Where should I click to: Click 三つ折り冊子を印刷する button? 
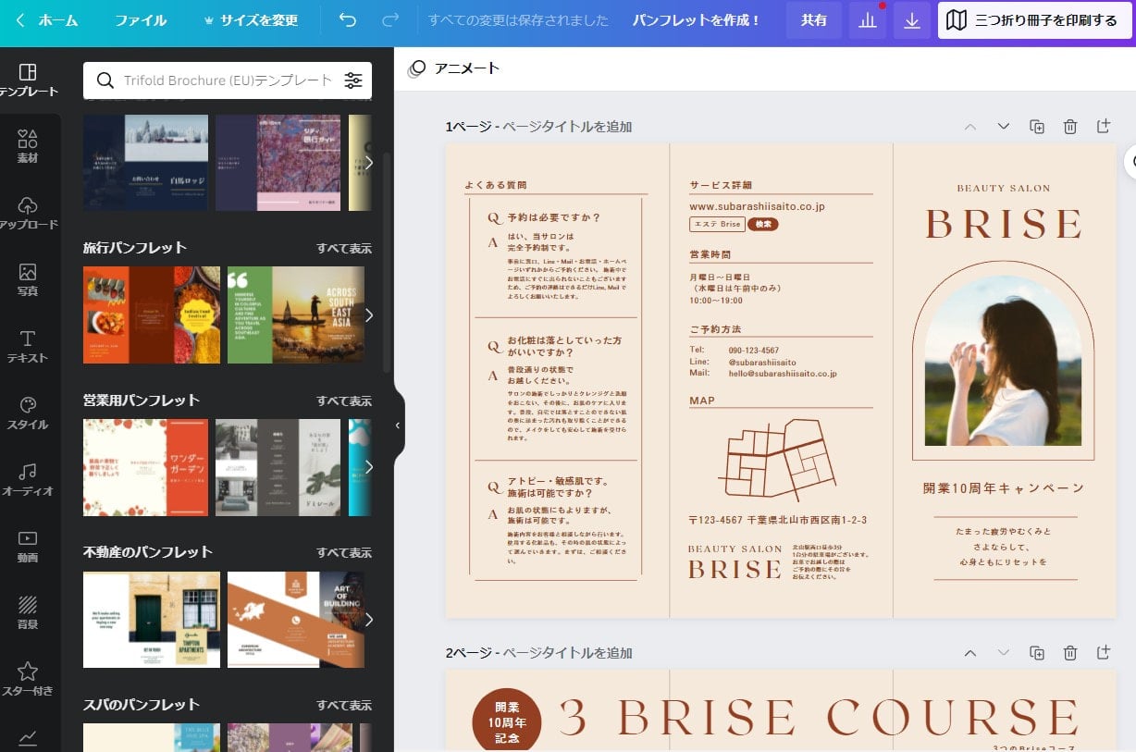1034,20
